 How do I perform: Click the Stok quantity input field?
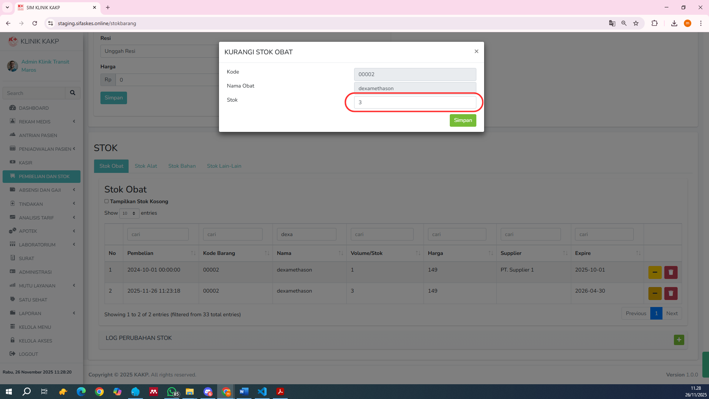pyautogui.click(x=415, y=102)
